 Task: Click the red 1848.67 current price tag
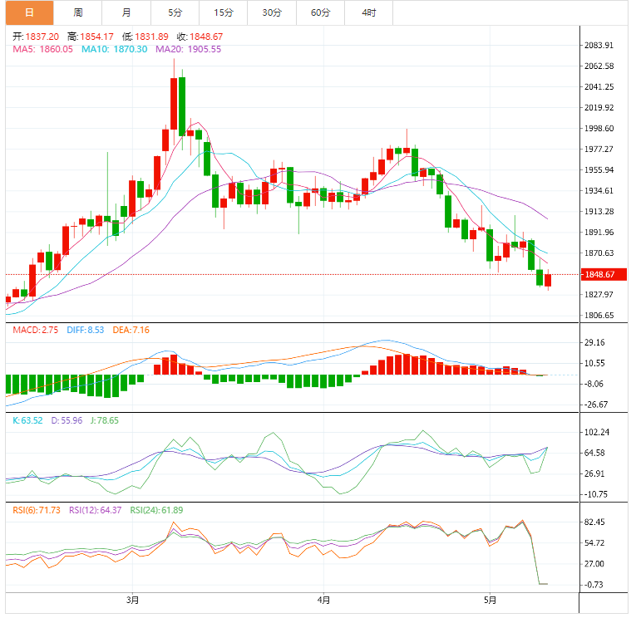click(x=604, y=274)
